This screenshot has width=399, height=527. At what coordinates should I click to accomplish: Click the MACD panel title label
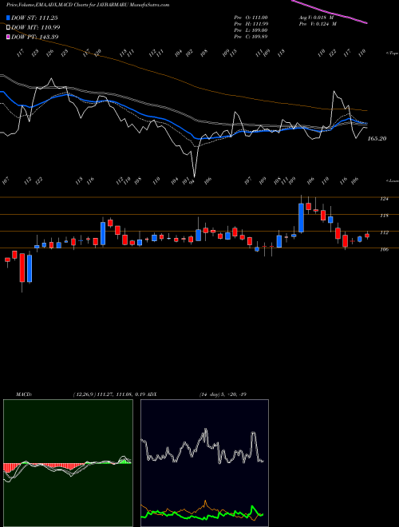point(24,394)
